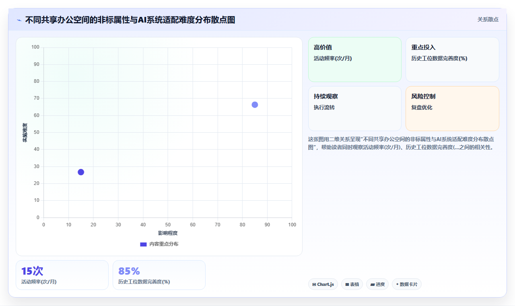
Task: Click the 数据卡片 sparkle icon
Action: point(397,284)
